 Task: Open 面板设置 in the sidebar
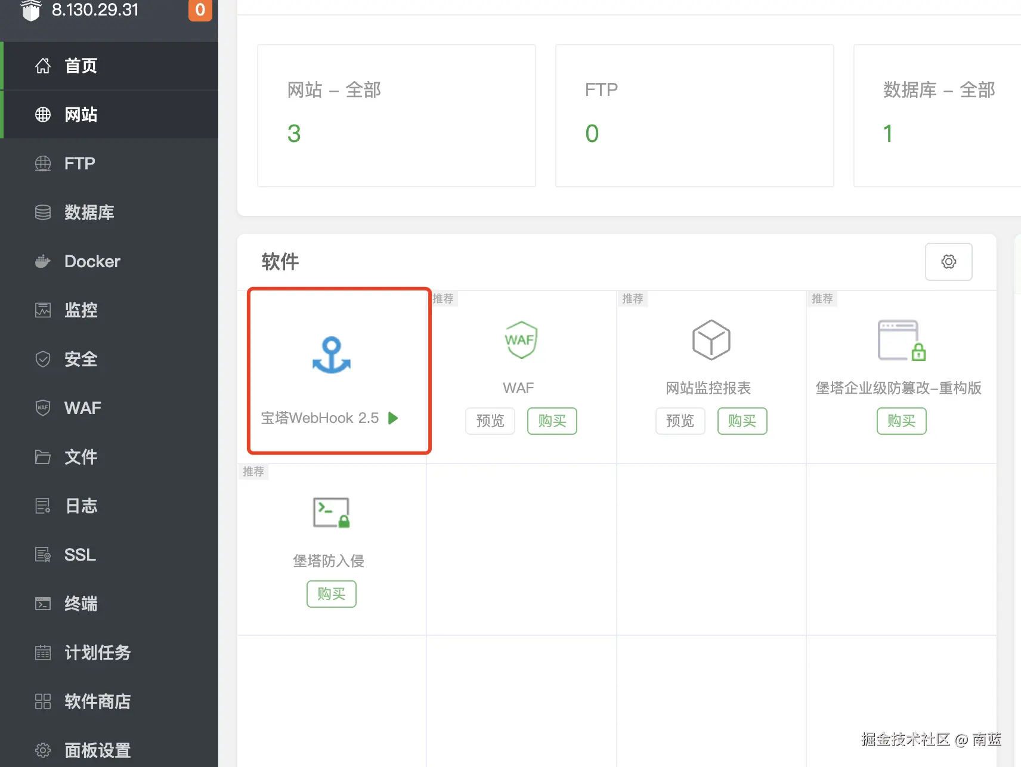click(109, 750)
